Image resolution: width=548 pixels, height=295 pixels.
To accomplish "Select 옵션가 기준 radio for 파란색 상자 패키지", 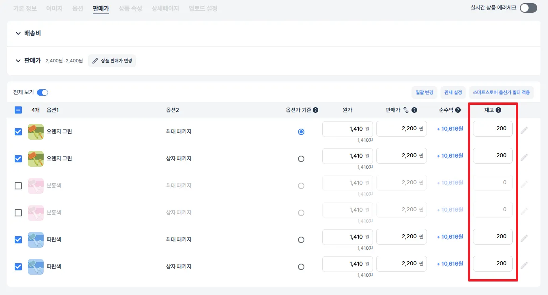I will coord(301,267).
